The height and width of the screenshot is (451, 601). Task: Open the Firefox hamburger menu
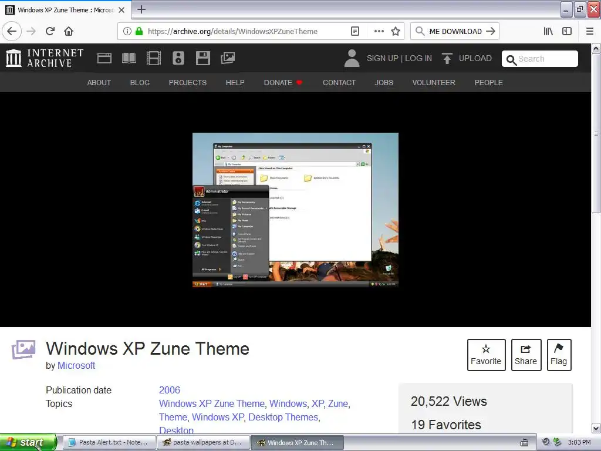coord(590,31)
